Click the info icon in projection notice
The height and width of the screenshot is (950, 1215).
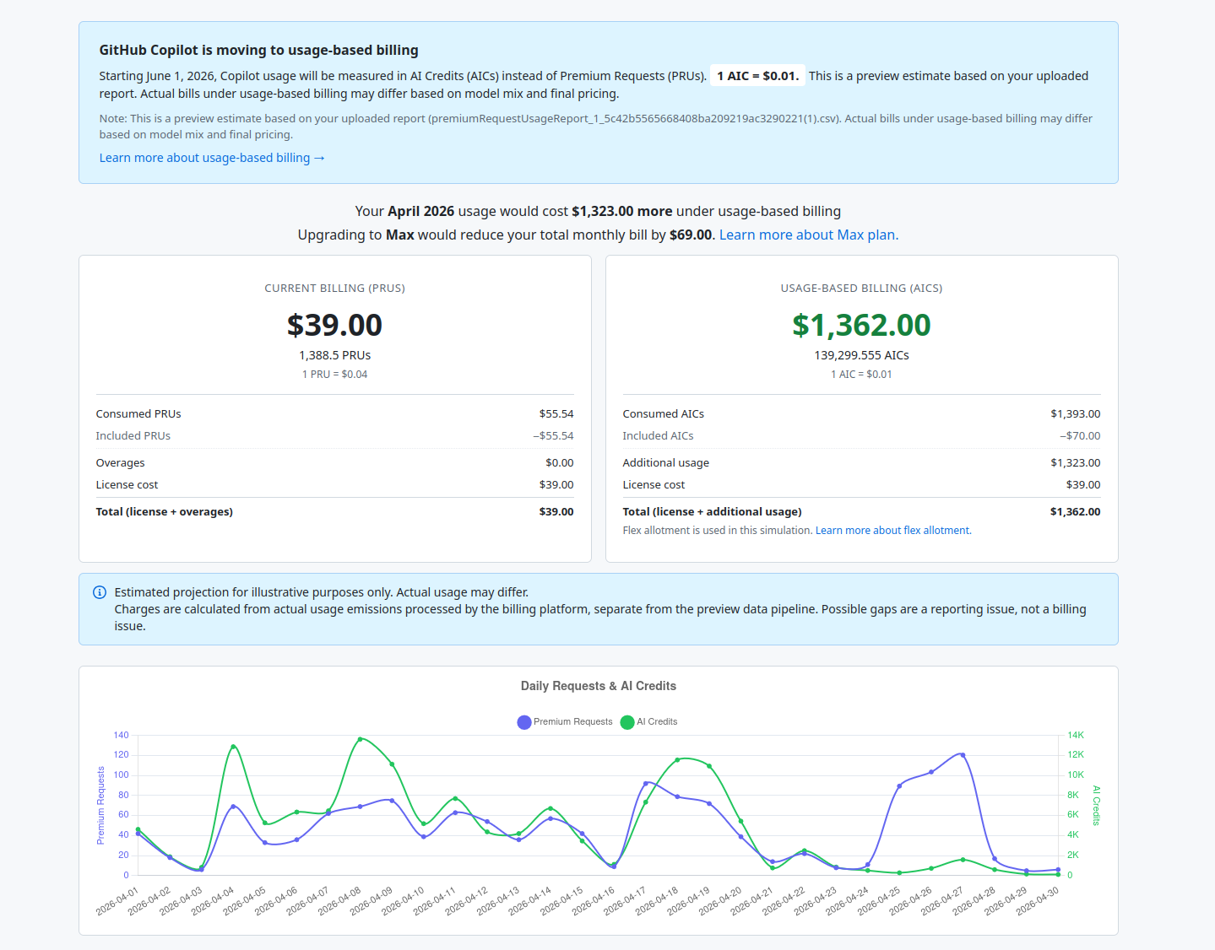pyautogui.click(x=100, y=592)
